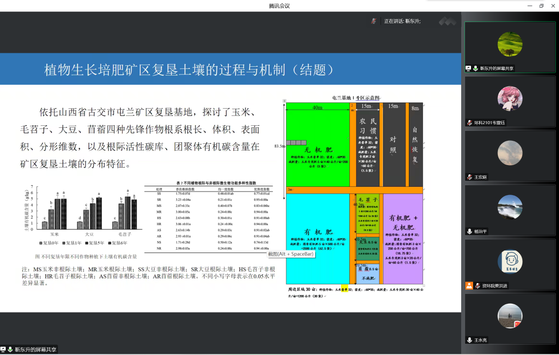This screenshot has width=559, height=355.
Task: Click the 王永亮 name label
Action: click(x=480, y=340)
